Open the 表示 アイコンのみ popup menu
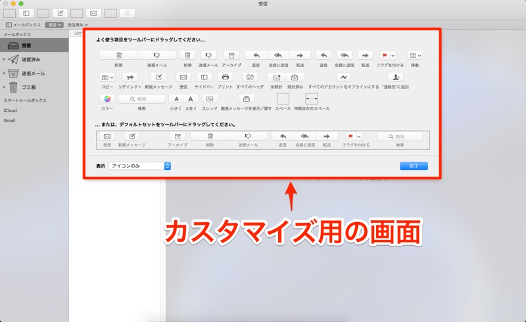 (139, 166)
